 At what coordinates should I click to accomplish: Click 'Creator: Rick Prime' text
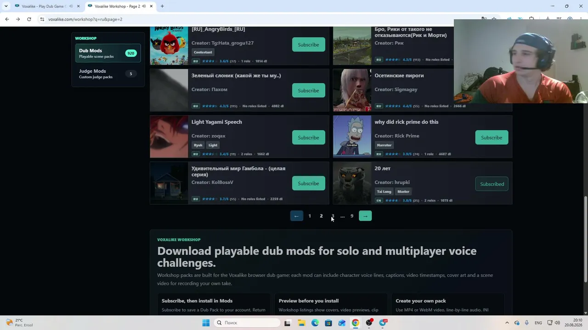[397, 136]
